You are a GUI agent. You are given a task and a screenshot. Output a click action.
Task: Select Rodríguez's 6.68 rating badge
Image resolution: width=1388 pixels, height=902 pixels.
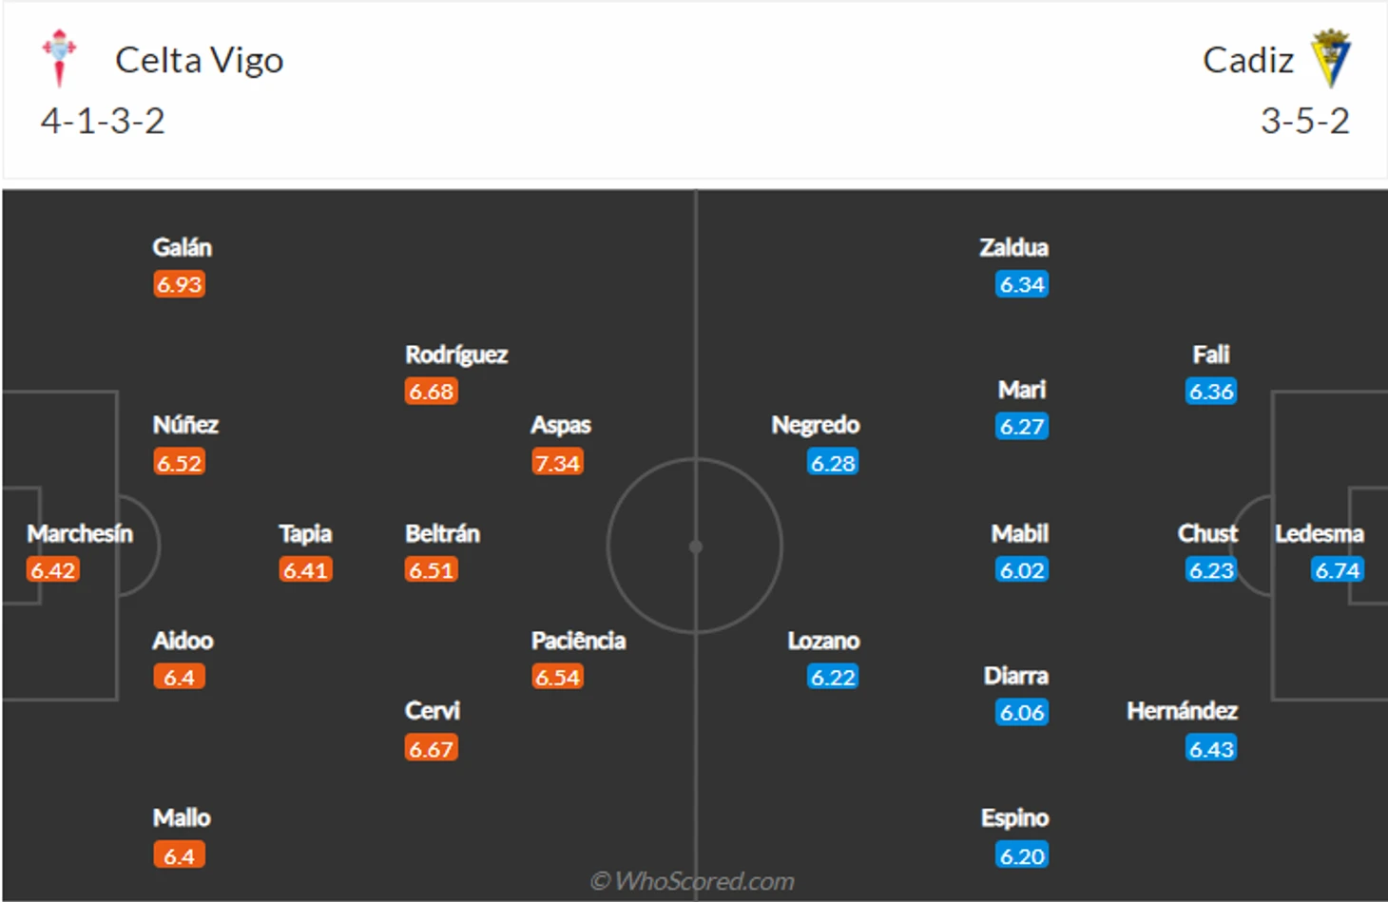[432, 392]
